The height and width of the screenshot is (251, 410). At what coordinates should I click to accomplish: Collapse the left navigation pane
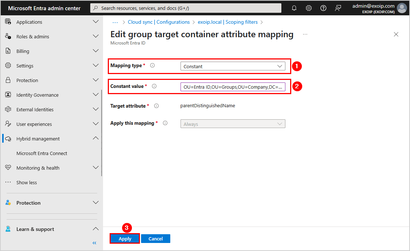(x=94, y=243)
